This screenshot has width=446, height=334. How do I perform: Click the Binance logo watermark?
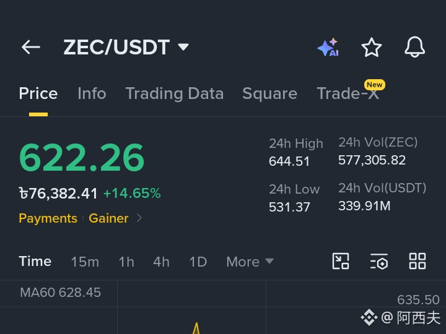coord(369,317)
